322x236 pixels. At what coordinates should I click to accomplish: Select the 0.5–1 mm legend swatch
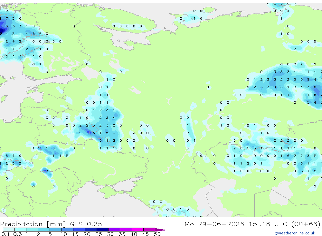tap(20, 230)
